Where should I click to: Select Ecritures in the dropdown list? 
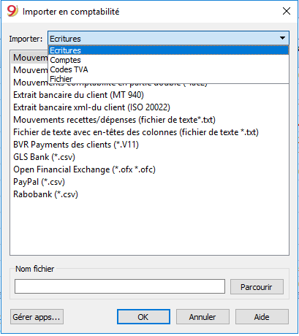point(168,50)
